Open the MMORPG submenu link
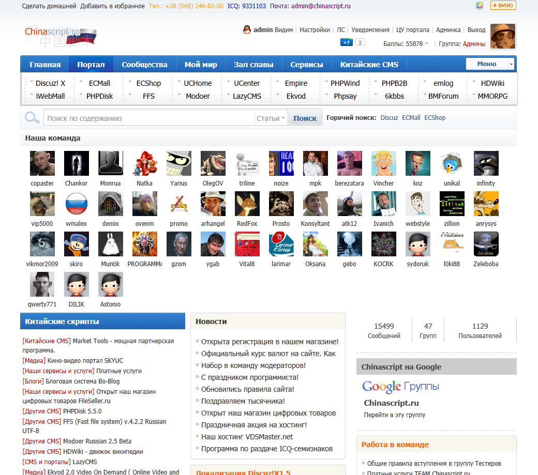This screenshot has width=538, height=475. [x=492, y=96]
